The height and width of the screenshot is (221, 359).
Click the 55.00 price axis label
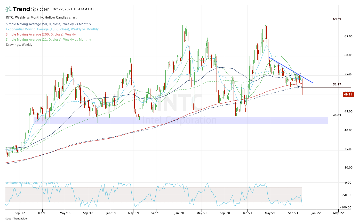click(x=348, y=74)
